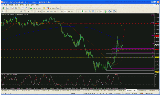Switch to the NASDAQ,H4 chart tab

click(x=112, y=90)
